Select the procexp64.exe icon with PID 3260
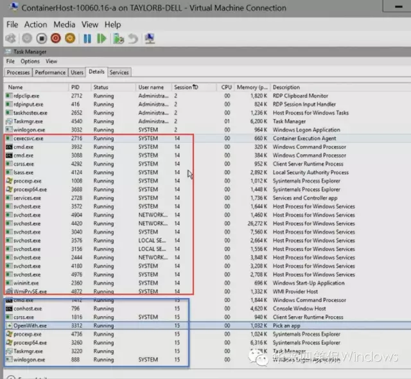Image resolution: width=411 pixels, height=379 pixels. coord(9,342)
